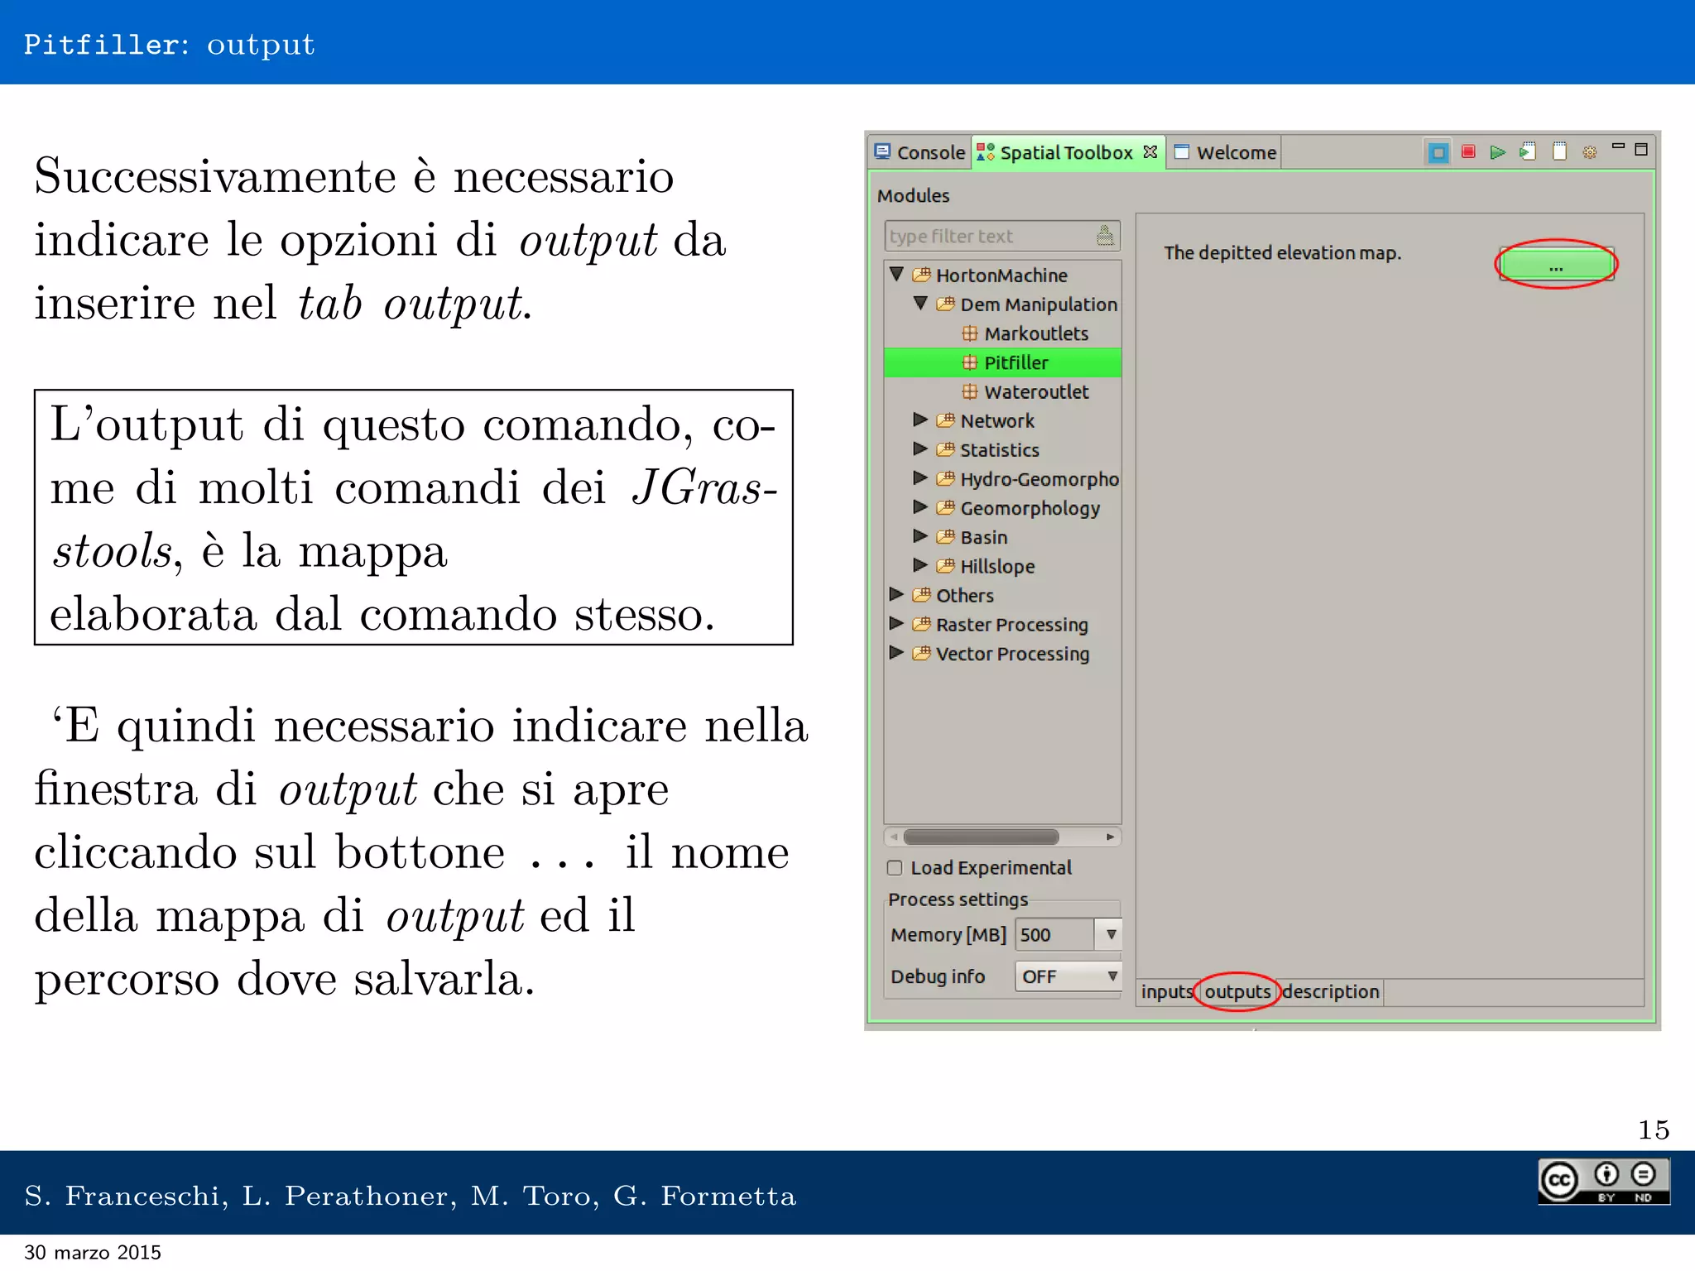The height and width of the screenshot is (1271, 1695).
Task: Click the scrollbar right arrow in modules tree
Action: pos(1110,837)
